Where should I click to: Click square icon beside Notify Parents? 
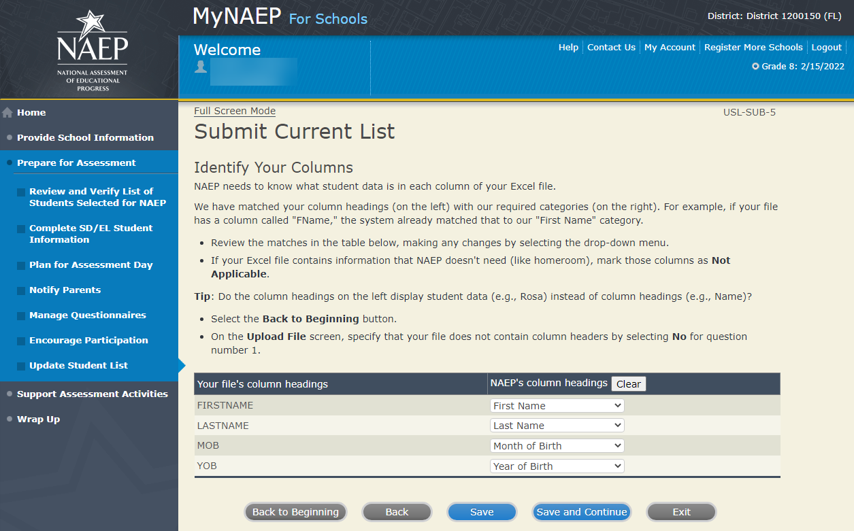(x=22, y=291)
